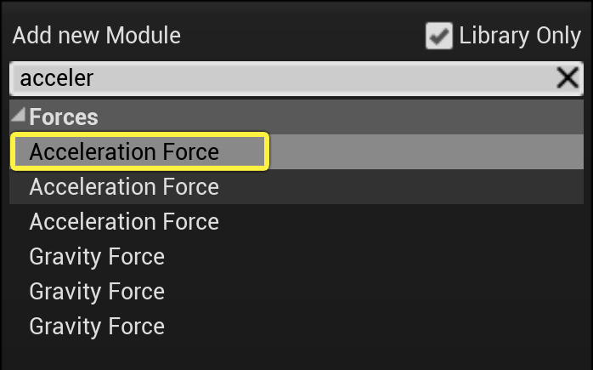This screenshot has height=370, width=593.
Task: Select the first Gravity Force item
Action: click(97, 257)
